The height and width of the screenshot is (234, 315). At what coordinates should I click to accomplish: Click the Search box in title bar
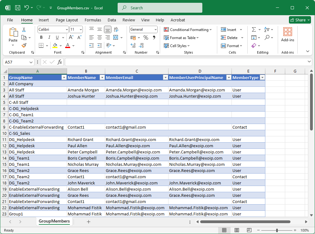pos(160,8)
